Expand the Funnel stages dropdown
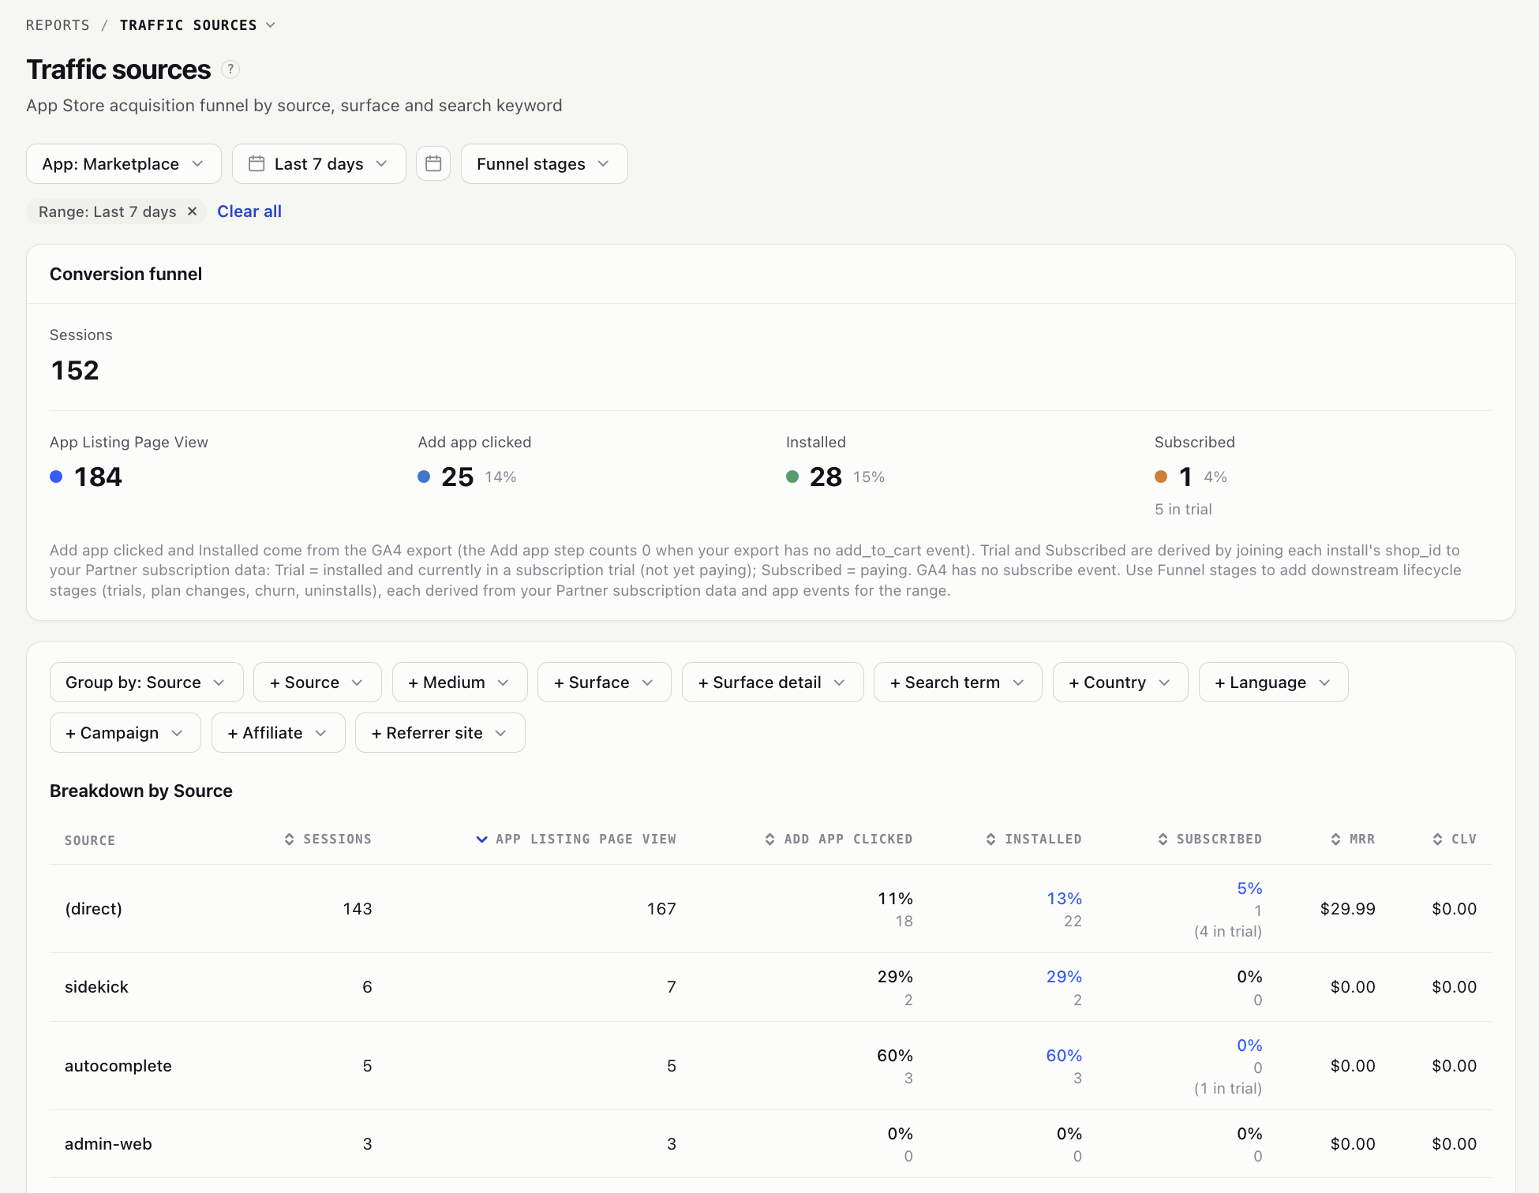This screenshot has height=1193, width=1539. coord(545,163)
